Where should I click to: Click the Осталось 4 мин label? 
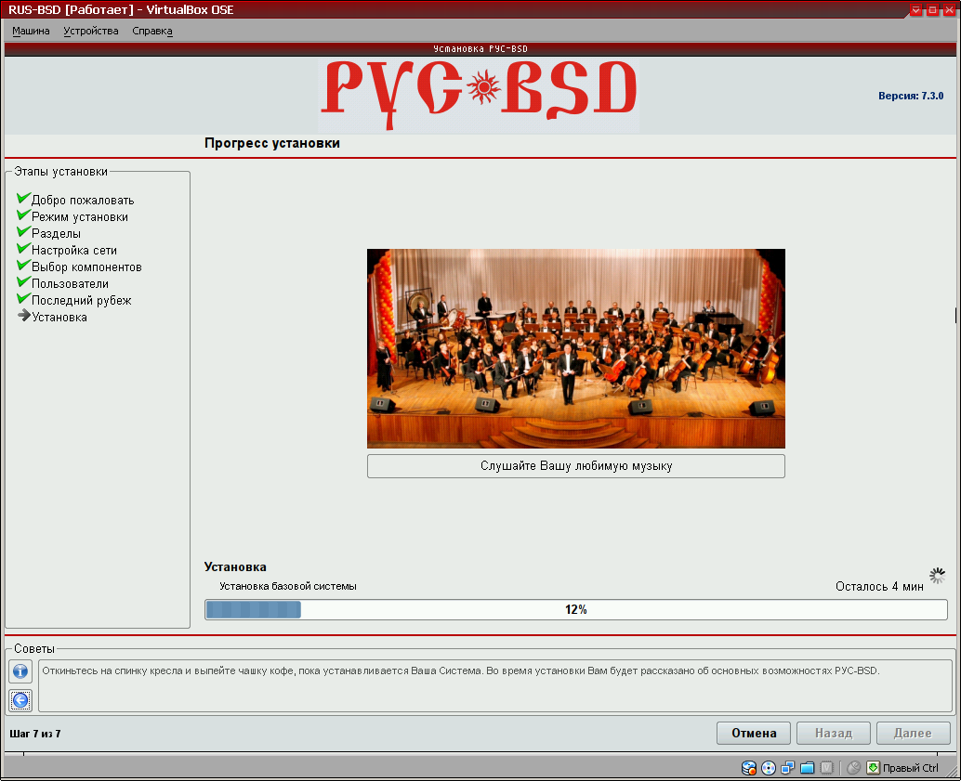click(x=879, y=587)
